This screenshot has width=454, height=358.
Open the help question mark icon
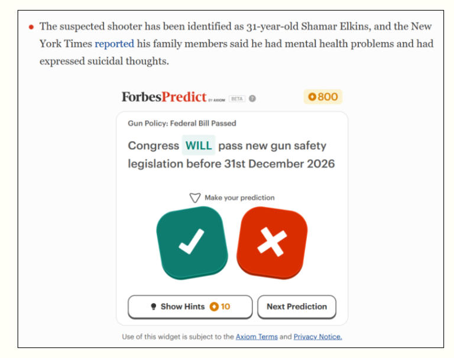click(x=252, y=98)
